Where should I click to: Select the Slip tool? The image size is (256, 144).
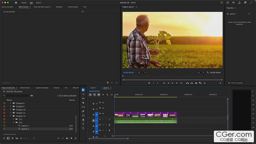point(83,107)
